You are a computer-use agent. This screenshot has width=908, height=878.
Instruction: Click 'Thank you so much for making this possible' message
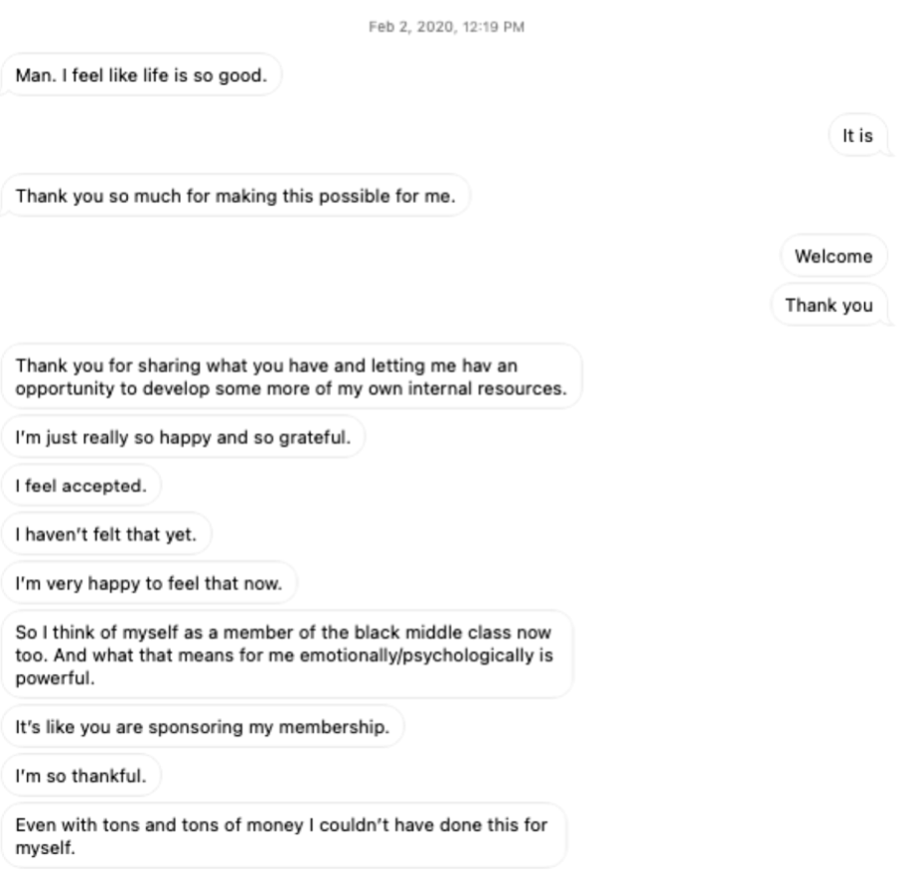coord(234,196)
